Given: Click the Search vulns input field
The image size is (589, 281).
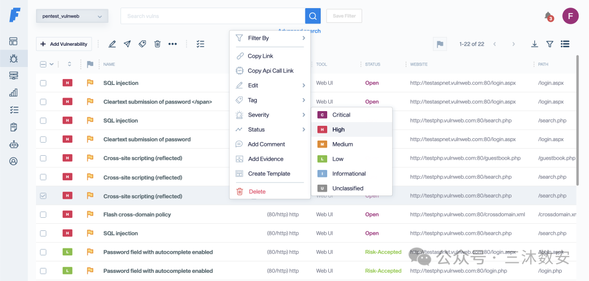Looking at the screenshot, I should [x=213, y=16].
